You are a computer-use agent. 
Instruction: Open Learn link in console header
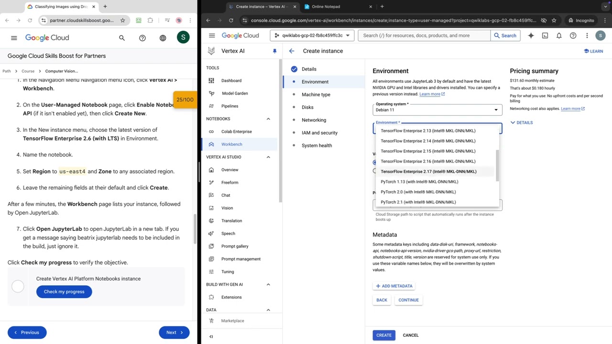coord(593,51)
